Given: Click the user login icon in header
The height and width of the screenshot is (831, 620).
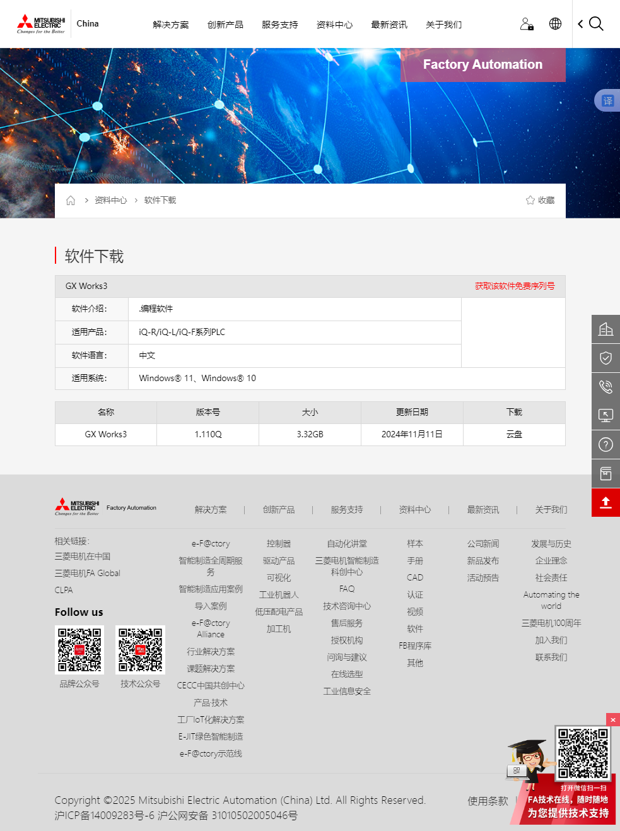Looking at the screenshot, I should [527, 24].
